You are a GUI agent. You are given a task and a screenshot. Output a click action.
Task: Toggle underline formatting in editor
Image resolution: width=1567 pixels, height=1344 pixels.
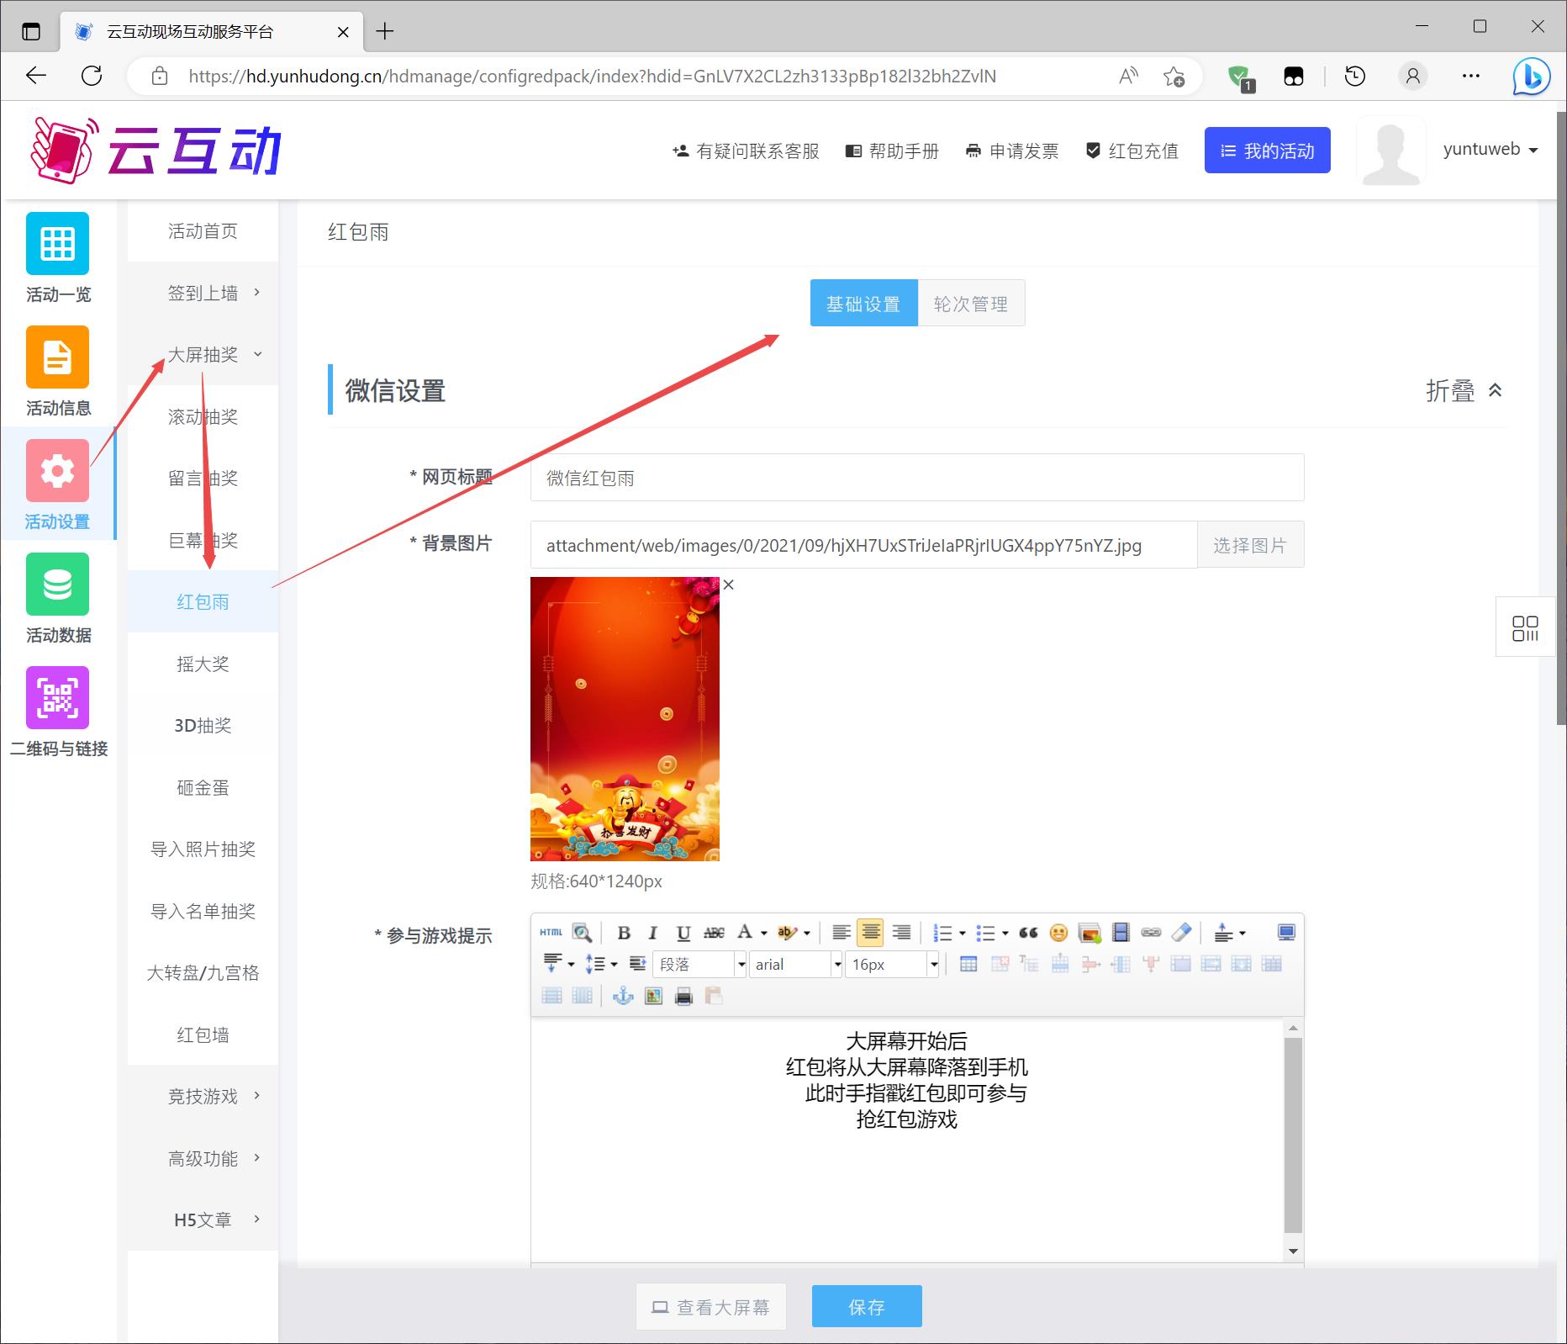click(683, 933)
